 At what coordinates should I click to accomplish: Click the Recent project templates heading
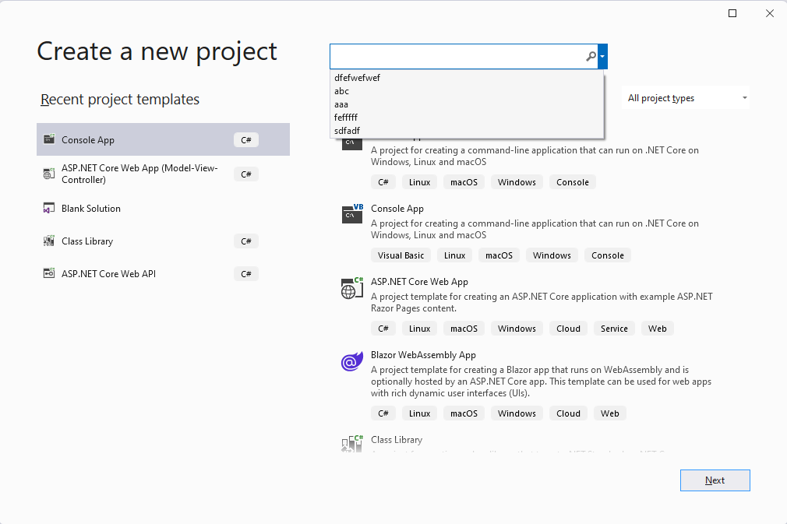[120, 100]
